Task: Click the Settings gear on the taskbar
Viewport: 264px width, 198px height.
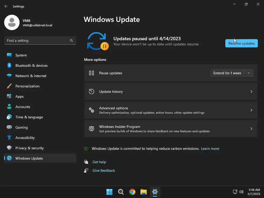Action: [155, 192]
